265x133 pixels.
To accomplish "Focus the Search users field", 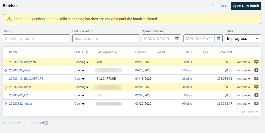I will tap(106, 38).
